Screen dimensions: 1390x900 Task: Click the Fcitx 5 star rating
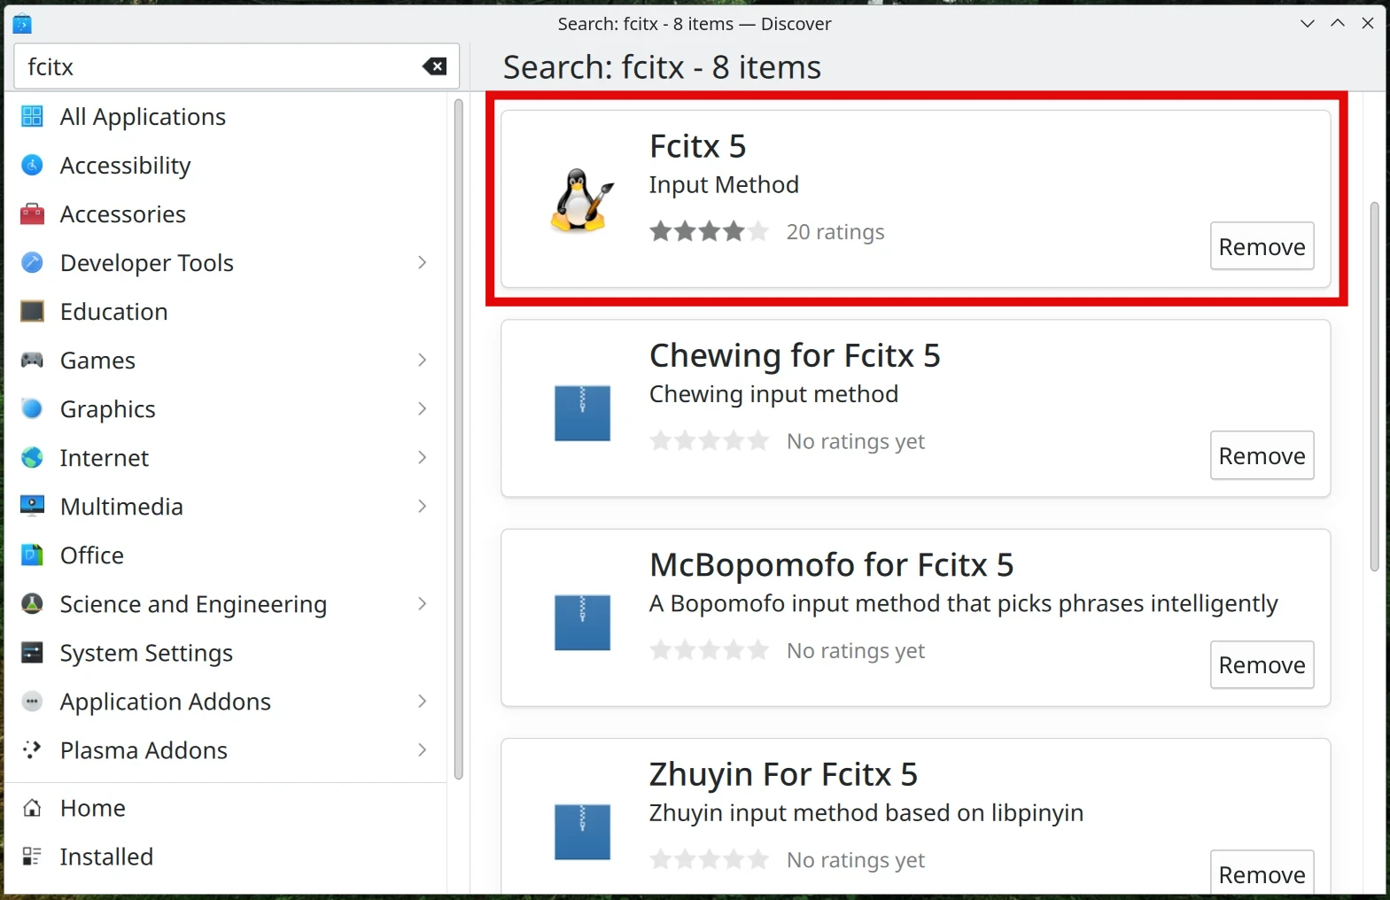click(x=709, y=232)
